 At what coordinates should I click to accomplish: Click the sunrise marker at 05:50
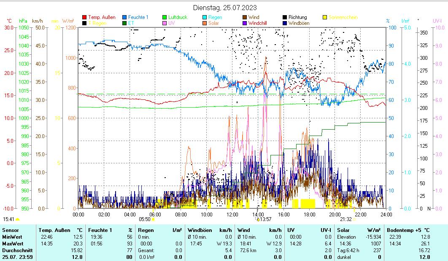[x=153, y=219]
